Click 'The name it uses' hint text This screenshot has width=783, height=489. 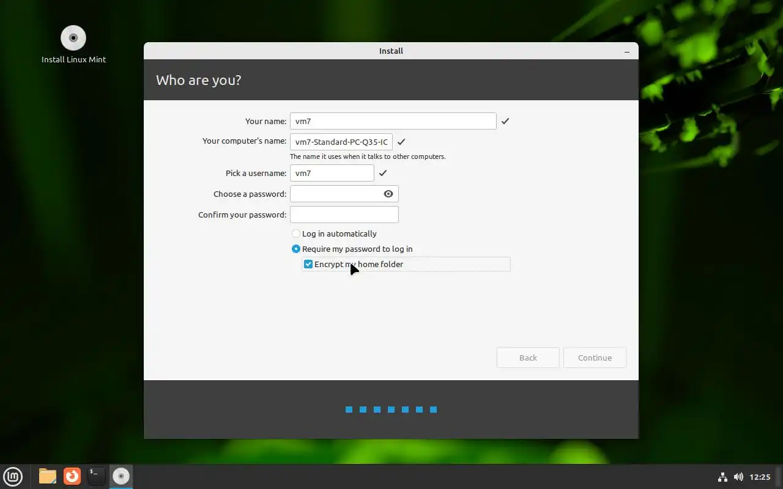(368, 156)
